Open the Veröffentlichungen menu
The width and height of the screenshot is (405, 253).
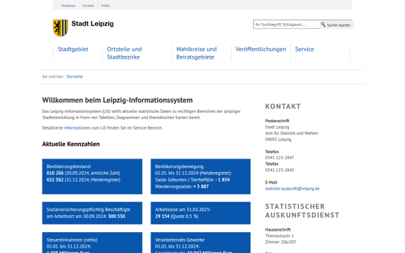click(261, 49)
